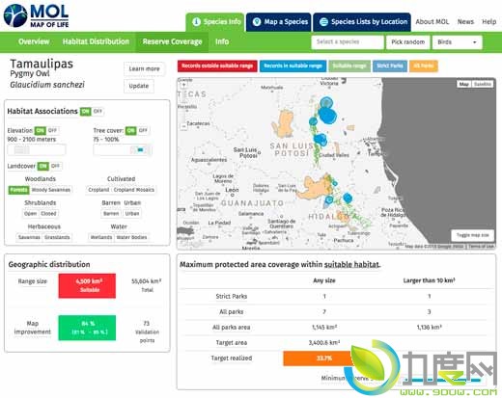
Task: Switch Elevation filter to OFF
Action: [52, 130]
